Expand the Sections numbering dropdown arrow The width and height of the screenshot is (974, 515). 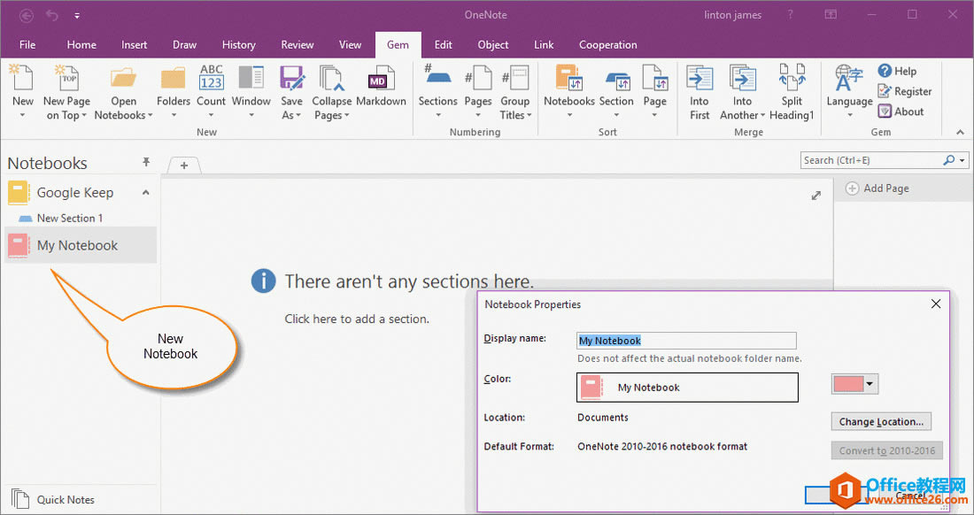click(438, 115)
